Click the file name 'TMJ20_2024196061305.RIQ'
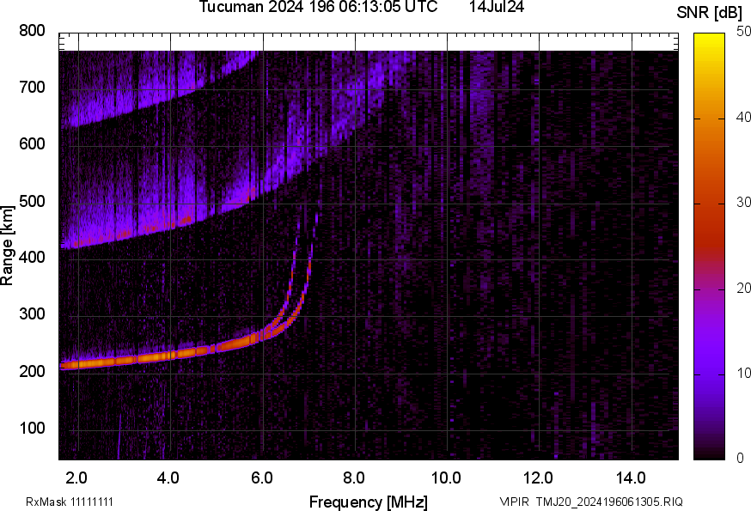This screenshot has height=511, width=751. point(609,502)
